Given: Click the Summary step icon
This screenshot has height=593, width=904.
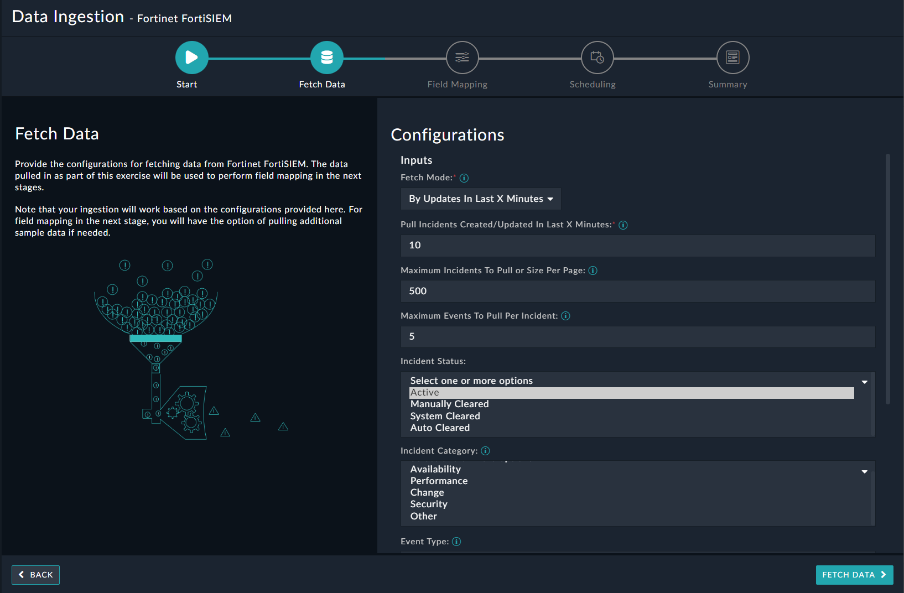Looking at the screenshot, I should coord(732,58).
